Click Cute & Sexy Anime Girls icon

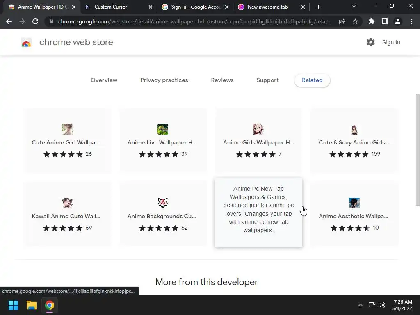(354, 129)
